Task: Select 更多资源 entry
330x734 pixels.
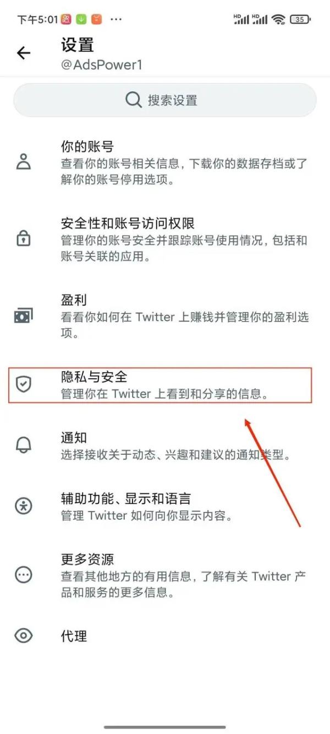Action: pos(165,576)
